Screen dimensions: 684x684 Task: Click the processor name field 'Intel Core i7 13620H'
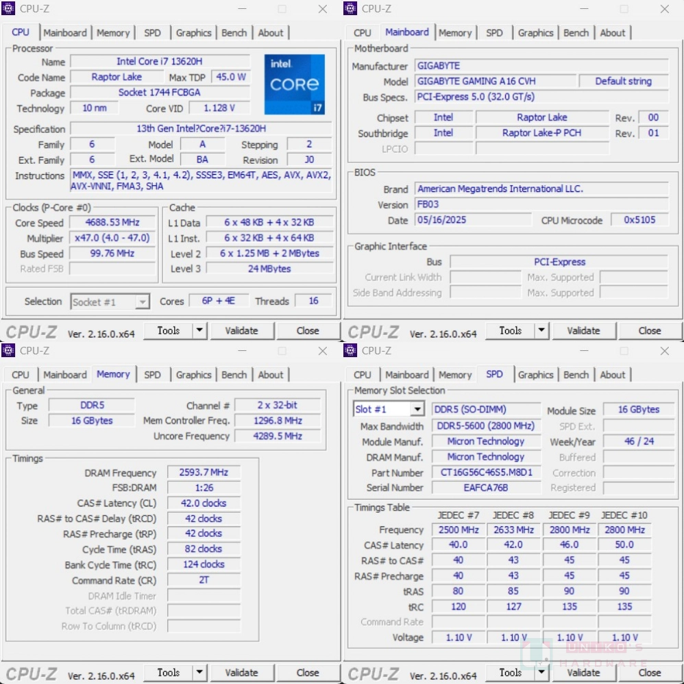(x=160, y=62)
